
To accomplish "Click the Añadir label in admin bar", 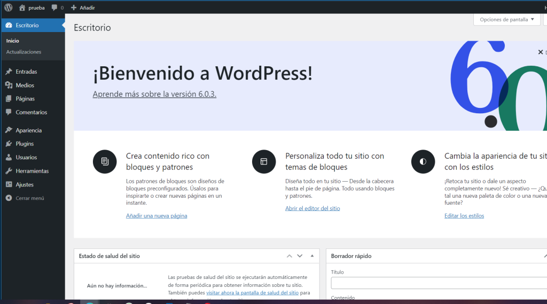I will [x=87, y=7].
